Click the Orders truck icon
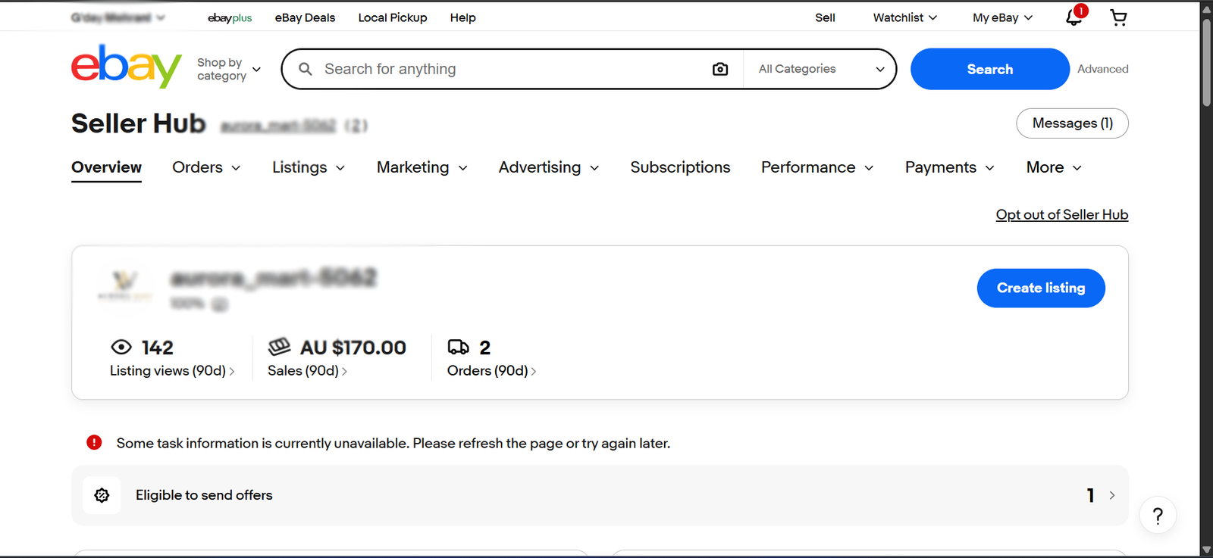Image resolution: width=1213 pixels, height=558 pixels. pos(458,347)
